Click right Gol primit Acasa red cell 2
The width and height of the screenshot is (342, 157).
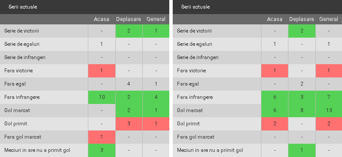(275, 124)
